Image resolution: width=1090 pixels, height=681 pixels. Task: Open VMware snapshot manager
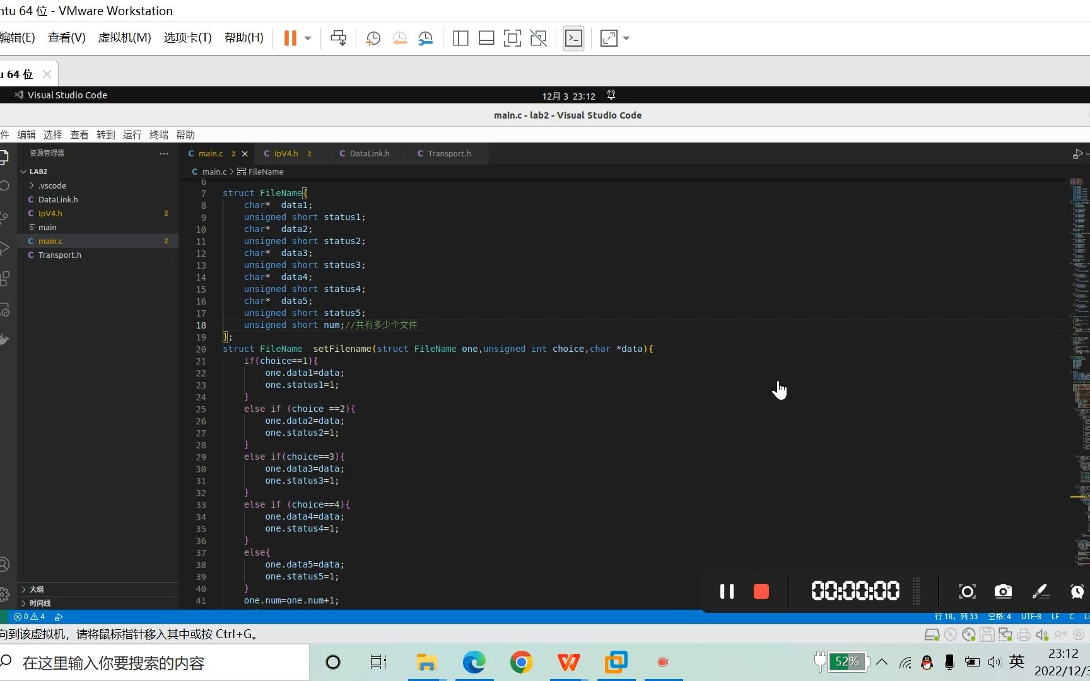[426, 38]
